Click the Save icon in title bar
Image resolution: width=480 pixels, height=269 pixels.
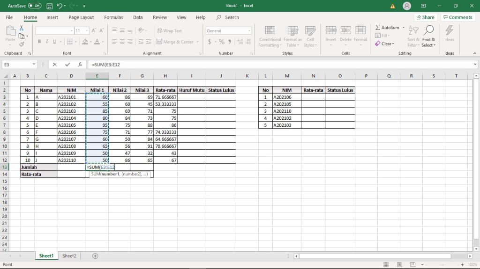49,6
